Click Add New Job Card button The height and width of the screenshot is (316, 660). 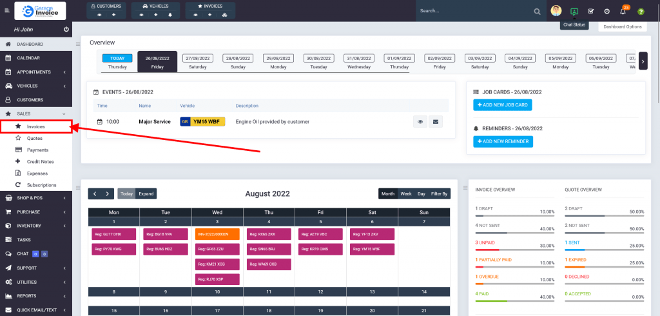[x=503, y=104]
